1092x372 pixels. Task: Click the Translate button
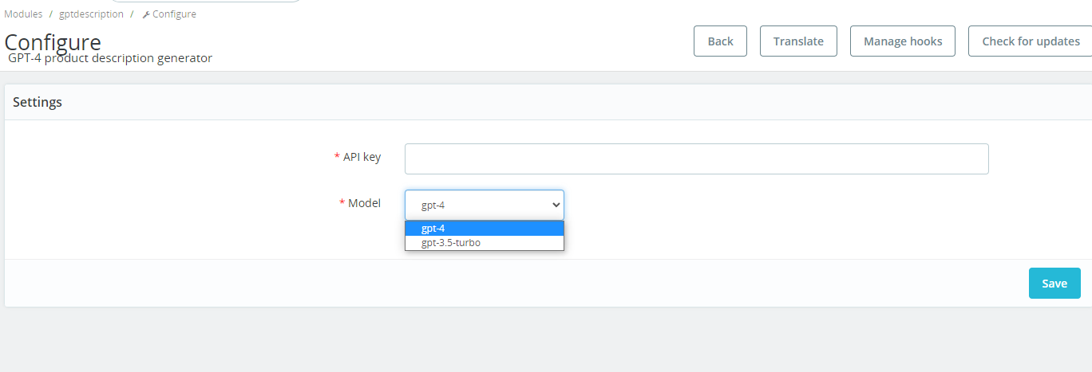pos(798,41)
